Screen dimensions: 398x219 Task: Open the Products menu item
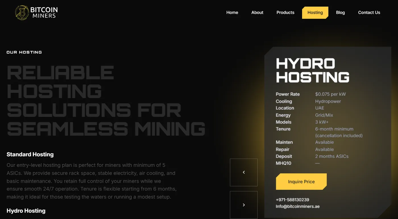(x=285, y=12)
